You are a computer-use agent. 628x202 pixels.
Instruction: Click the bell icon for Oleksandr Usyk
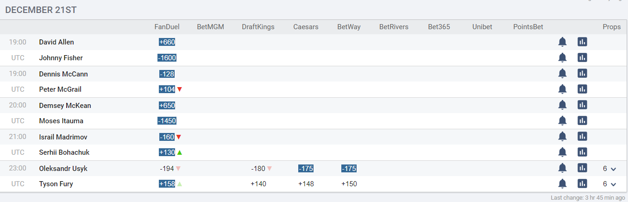(x=562, y=168)
